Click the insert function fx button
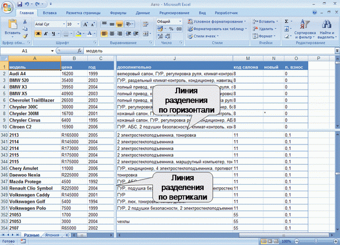Image resolution: width=340 pixels, height=245 pixels. pos(80,51)
